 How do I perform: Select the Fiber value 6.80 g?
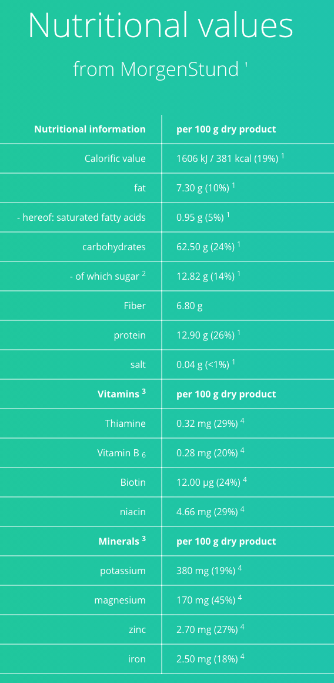coord(189,306)
